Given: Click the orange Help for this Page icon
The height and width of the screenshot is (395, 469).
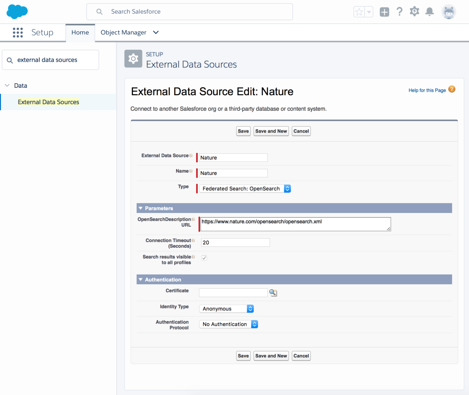Looking at the screenshot, I should click(x=452, y=89).
